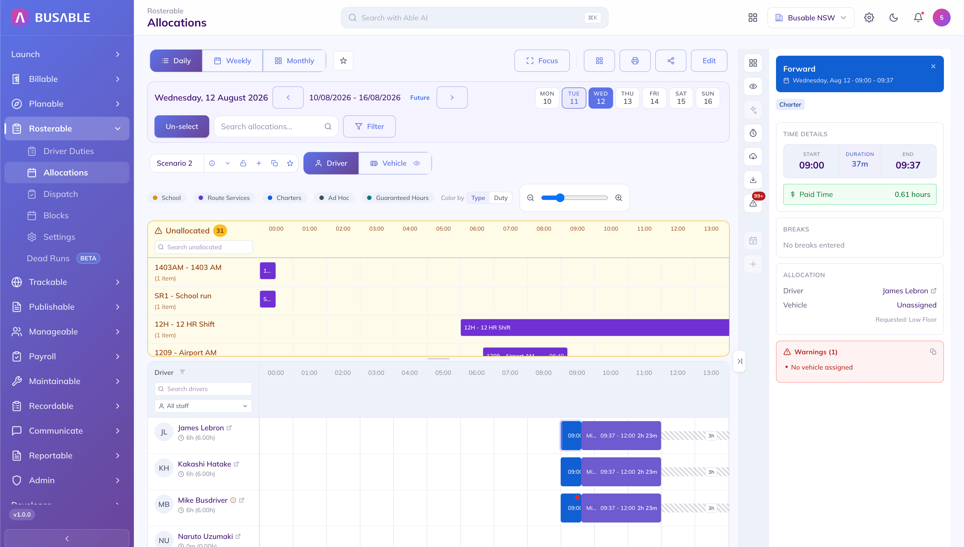
Task: Open the notifications bell
Action: (918, 18)
